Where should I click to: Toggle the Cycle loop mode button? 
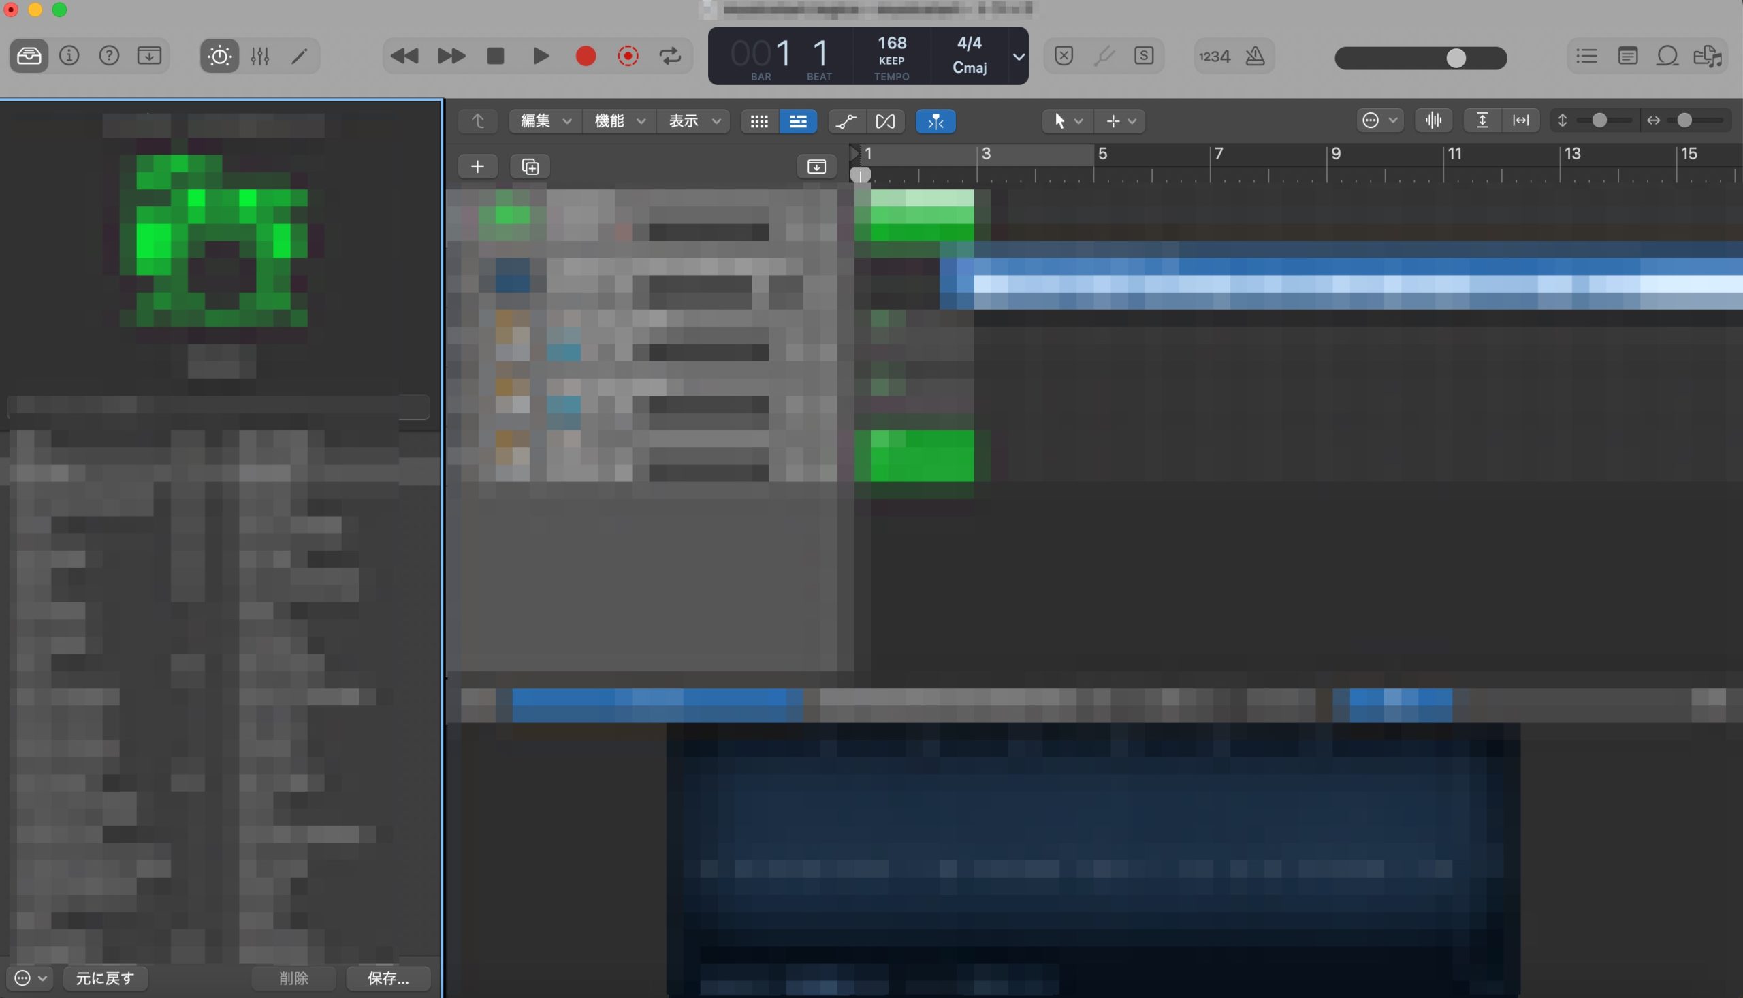(x=670, y=56)
